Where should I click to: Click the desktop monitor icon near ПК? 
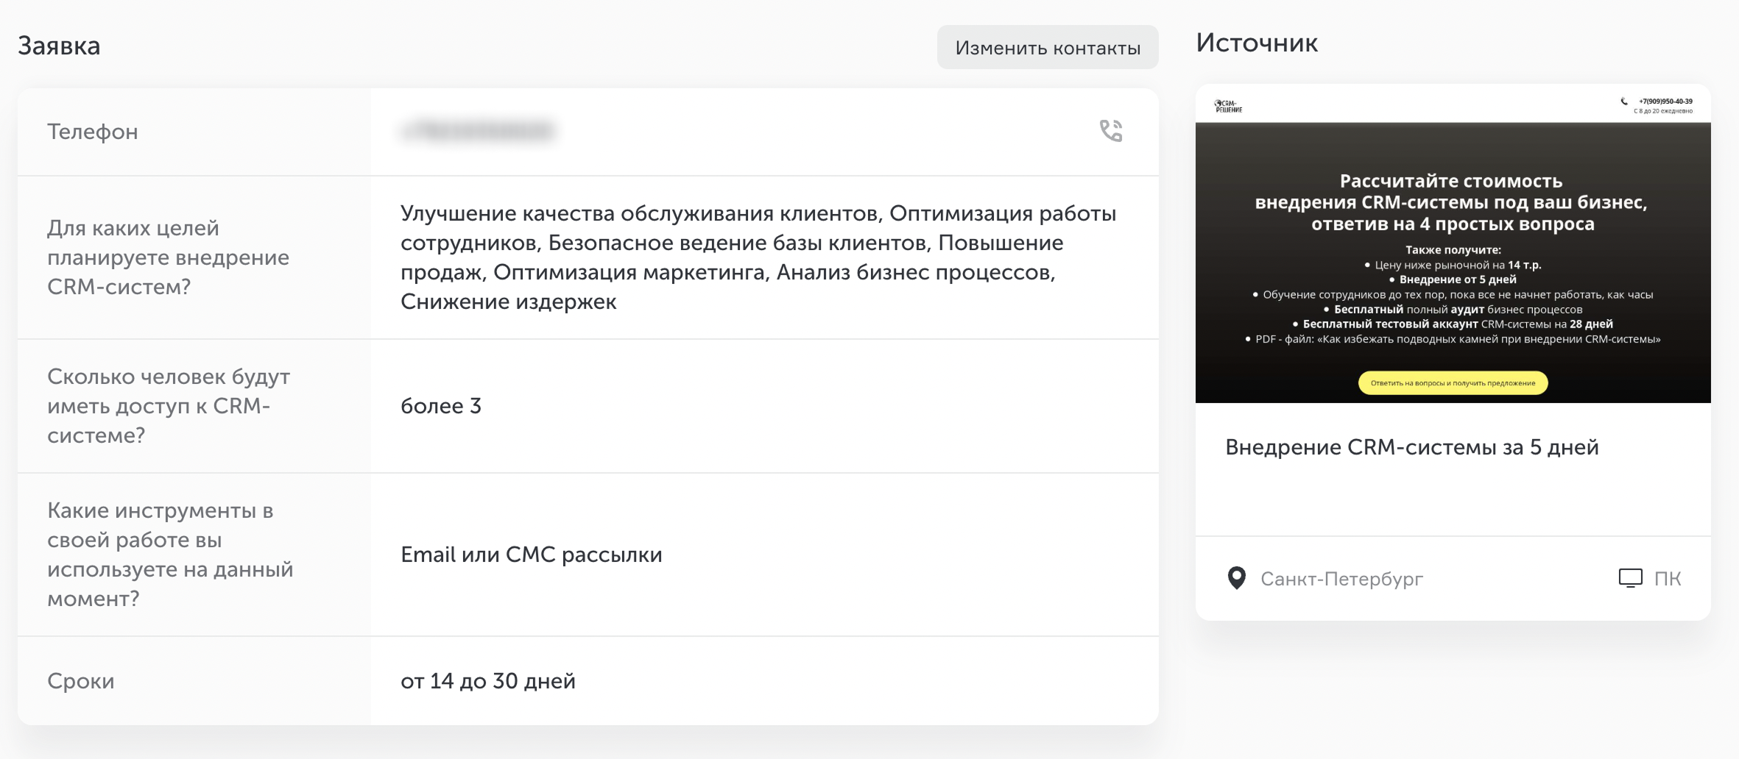click(x=1631, y=578)
